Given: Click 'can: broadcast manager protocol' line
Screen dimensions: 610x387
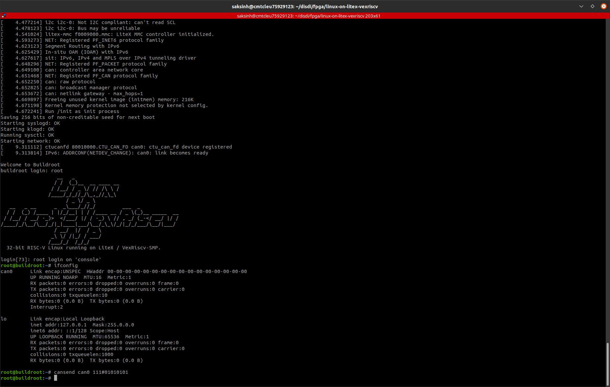Looking at the screenshot, I should click(x=69, y=88).
